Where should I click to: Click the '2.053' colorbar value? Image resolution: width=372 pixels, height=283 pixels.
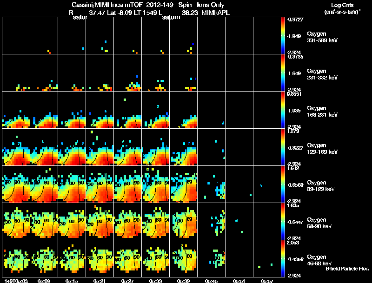click(x=293, y=243)
